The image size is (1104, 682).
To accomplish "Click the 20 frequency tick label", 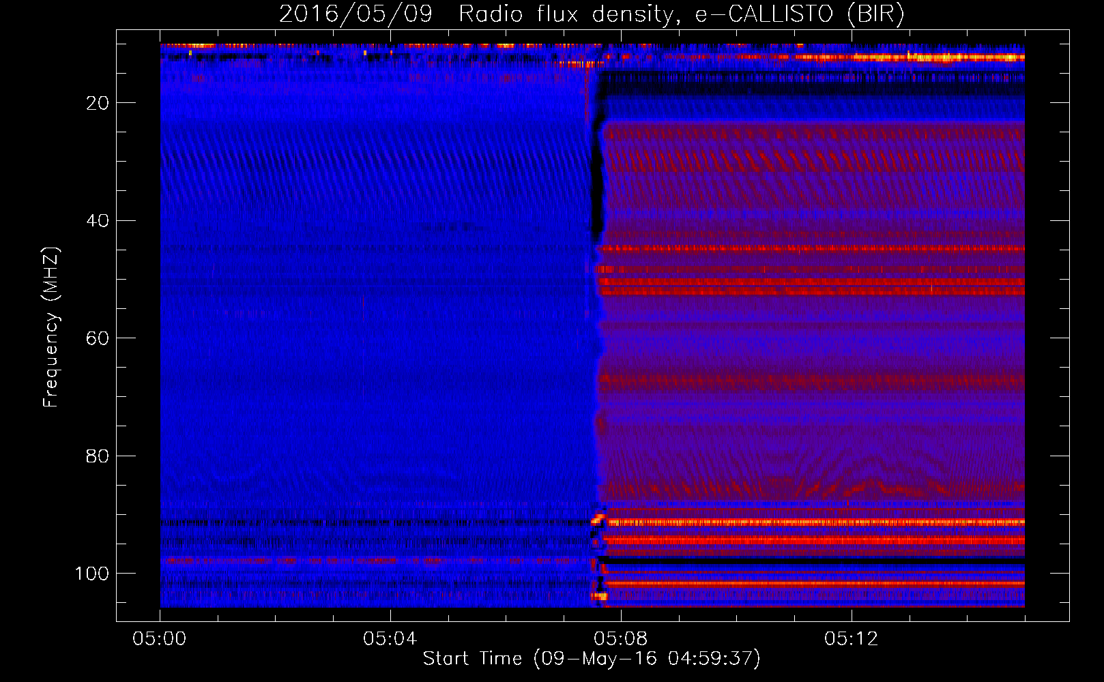I will coord(98,103).
